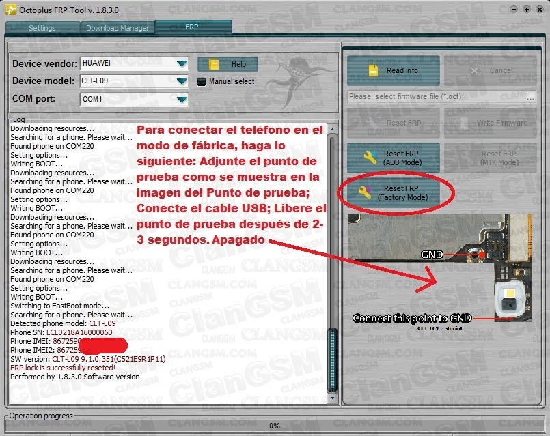Switch to the Settings tab

(42, 28)
